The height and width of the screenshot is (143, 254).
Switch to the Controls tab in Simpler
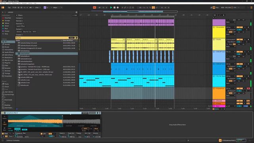[x=92, y=113]
